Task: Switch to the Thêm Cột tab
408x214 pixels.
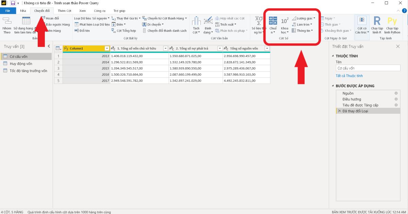Action: tap(64, 11)
